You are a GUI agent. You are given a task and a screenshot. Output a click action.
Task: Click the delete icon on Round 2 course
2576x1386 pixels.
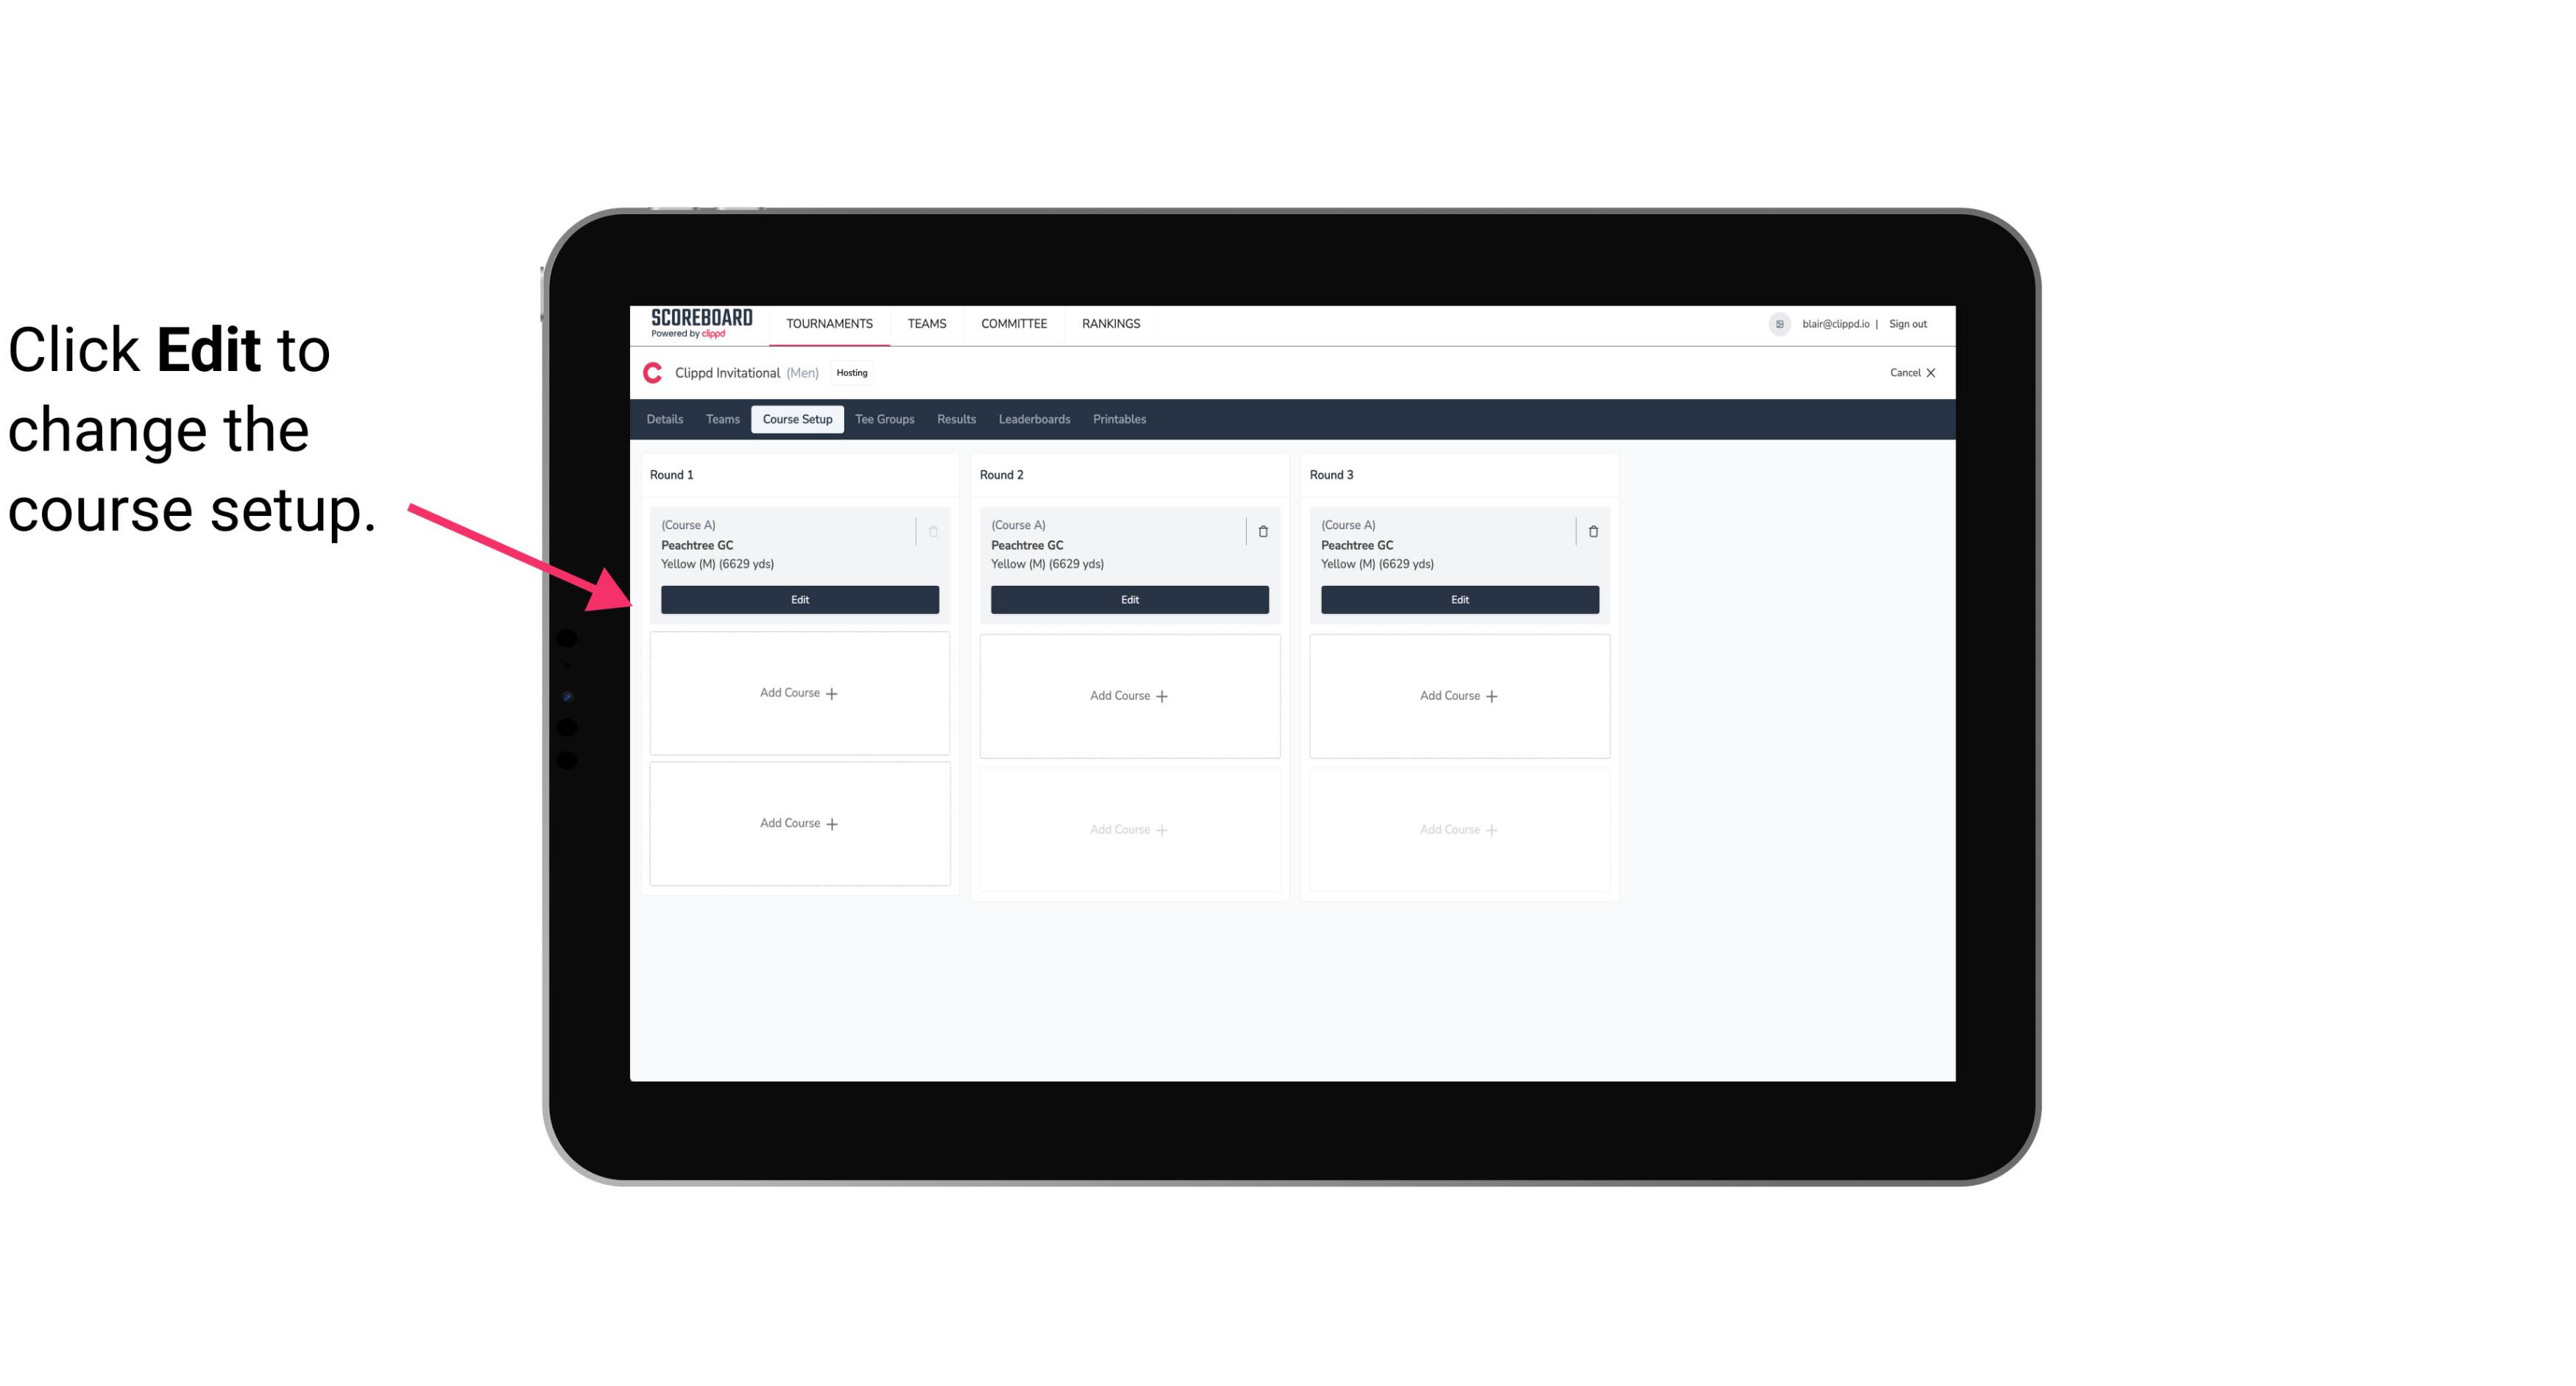click(1262, 531)
